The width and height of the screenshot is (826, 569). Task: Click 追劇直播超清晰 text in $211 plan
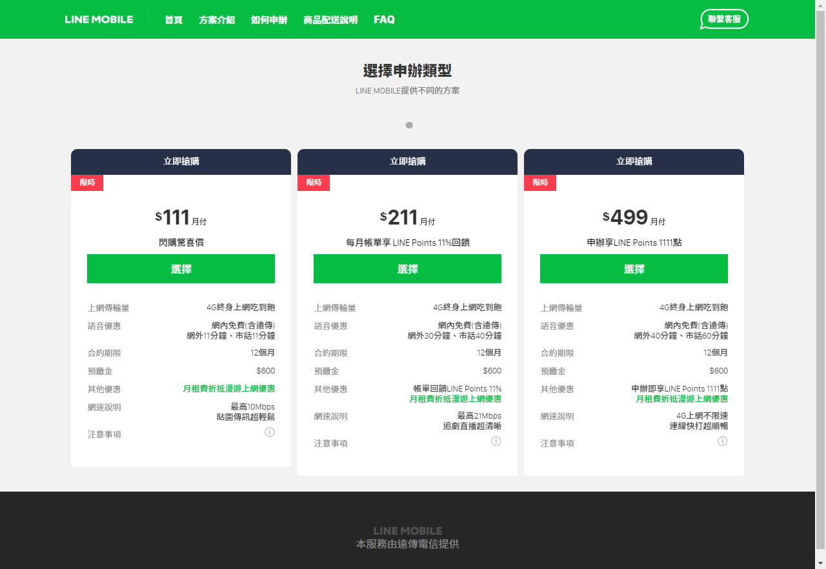tap(472, 426)
